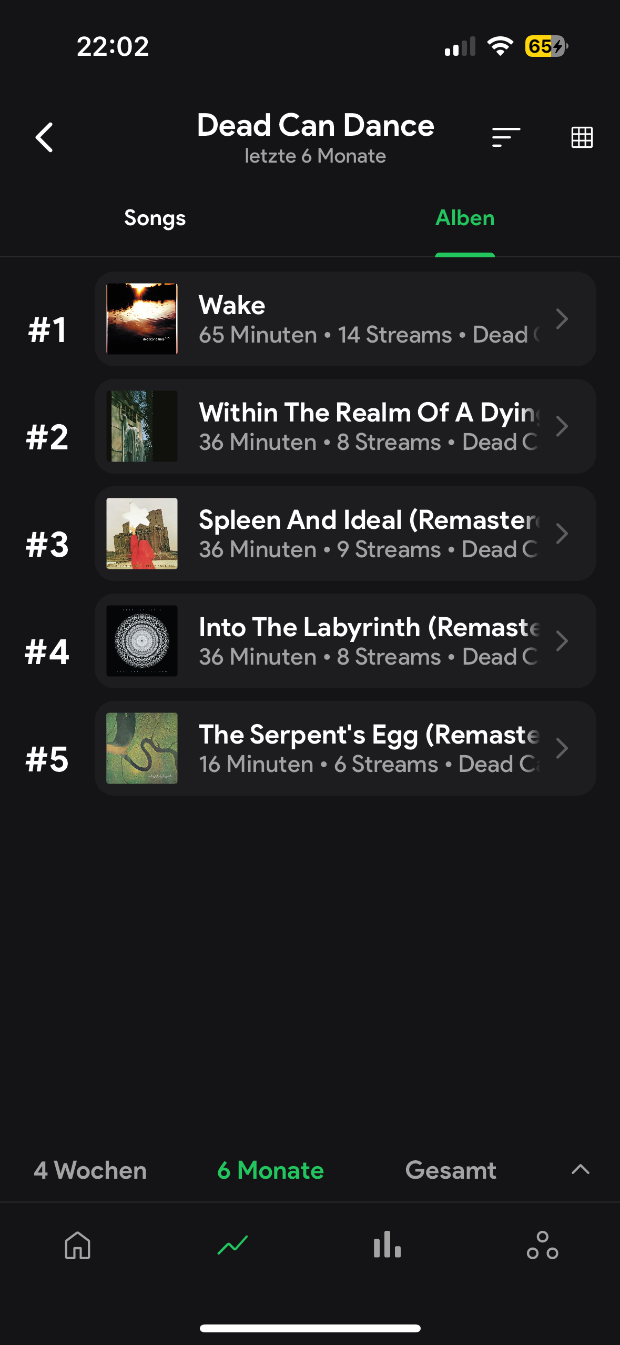
Task: Select the Gesamt time range
Action: point(451,1170)
